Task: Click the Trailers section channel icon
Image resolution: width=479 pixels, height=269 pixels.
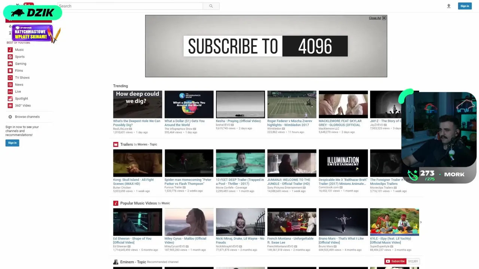Action: tap(116, 144)
